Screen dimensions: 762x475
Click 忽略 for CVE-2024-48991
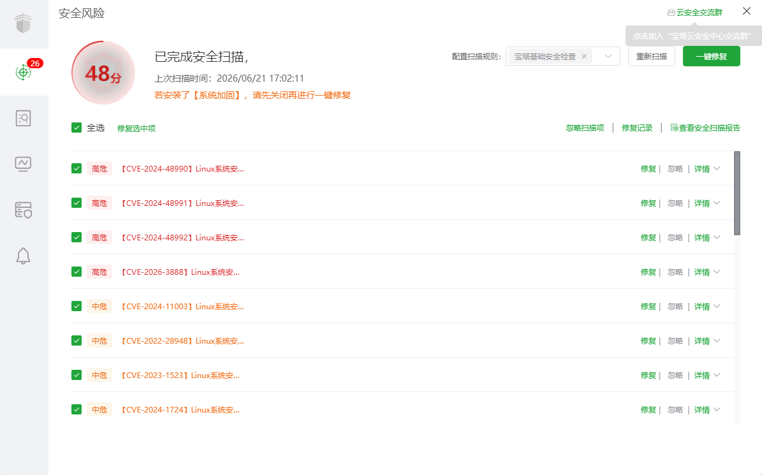675,203
